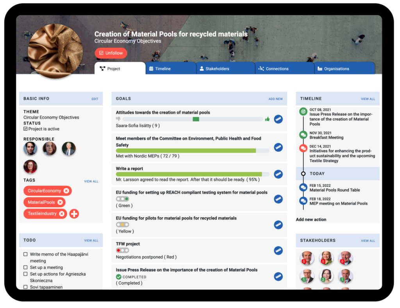Click the measure icon for Attitudes goal

(278, 119)
